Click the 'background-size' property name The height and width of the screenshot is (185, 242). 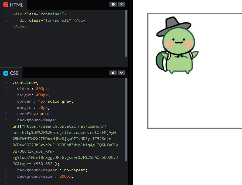(x=35, y=176)
